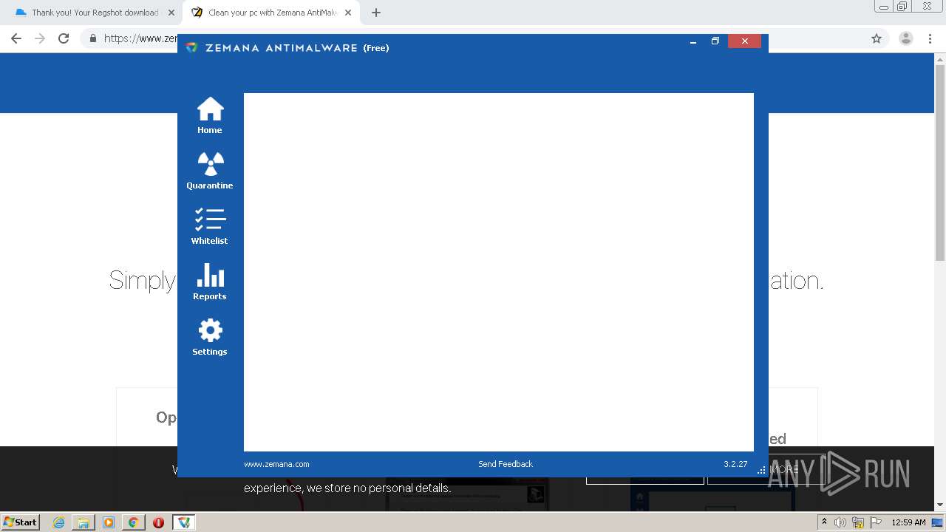Screen dimensions: 946x532
Task: Reload the Chrome page
Action: pos(64,38)
